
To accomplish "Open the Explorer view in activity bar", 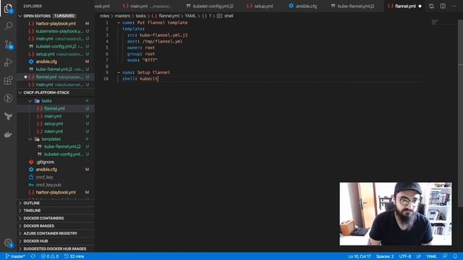I will pyautogui.click(x=8, y=9).
